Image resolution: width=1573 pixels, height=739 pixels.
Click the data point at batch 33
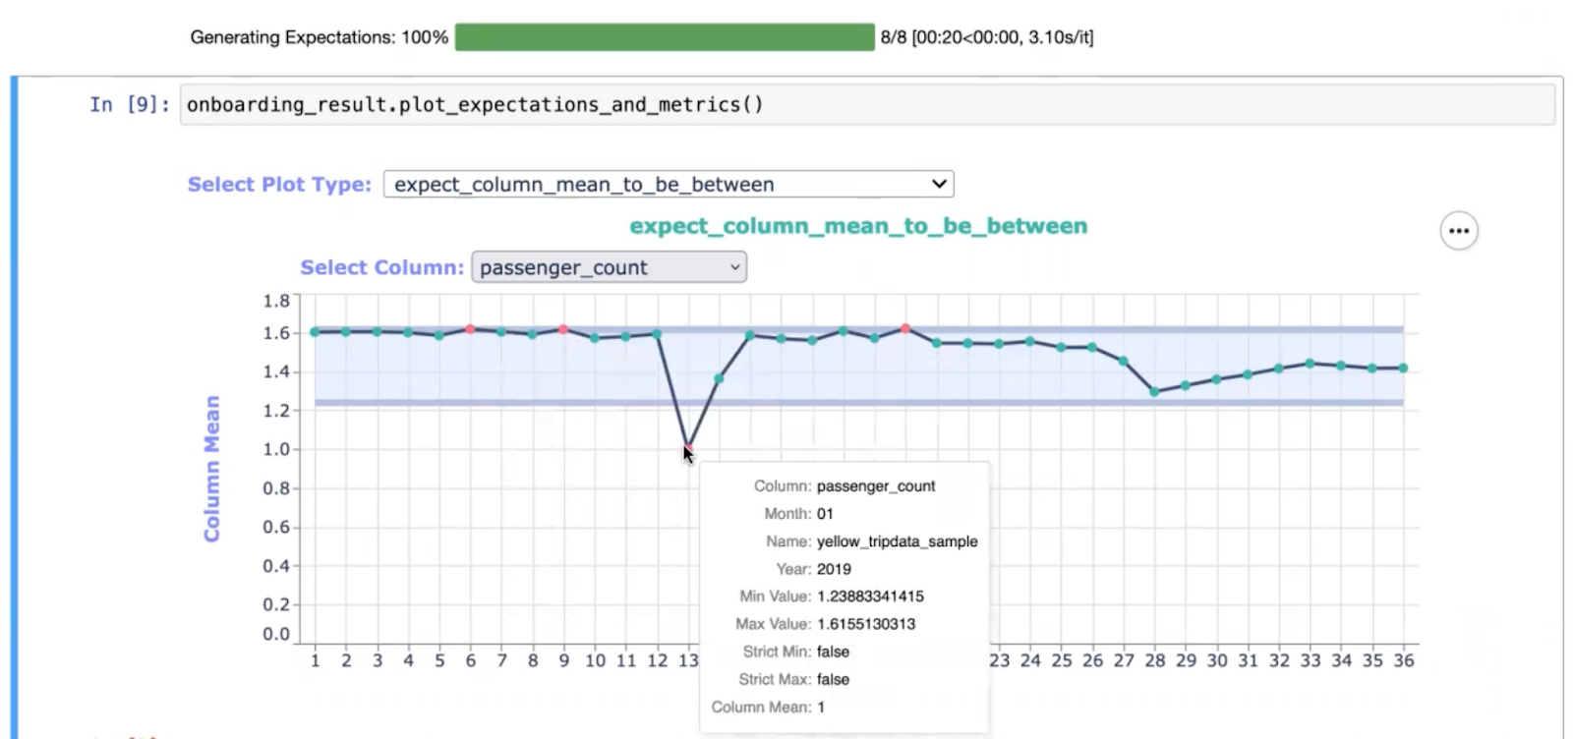click(1310, 364)
